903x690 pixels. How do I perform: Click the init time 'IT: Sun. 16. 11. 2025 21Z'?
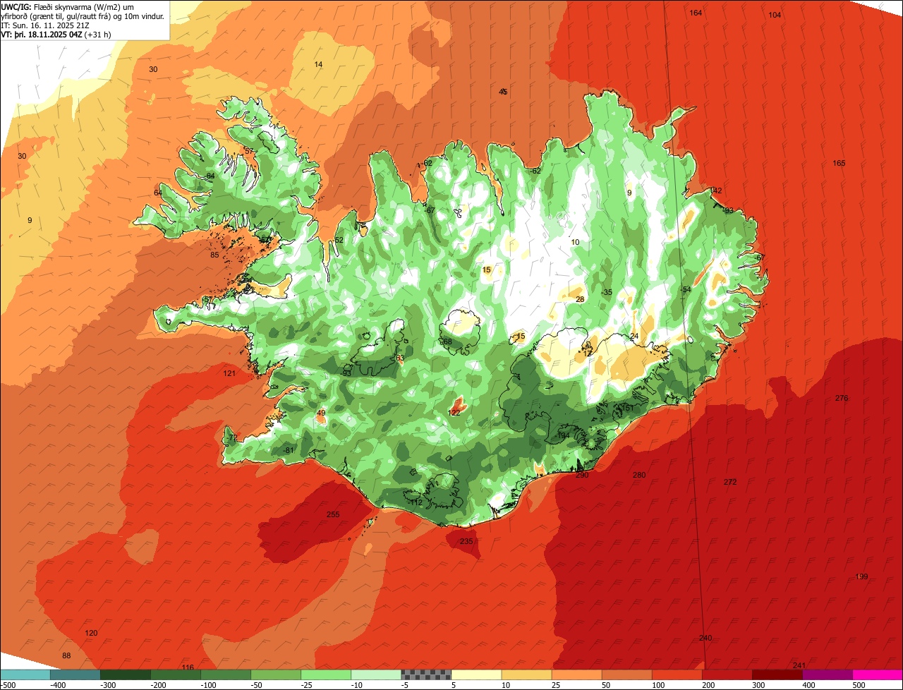46,25
